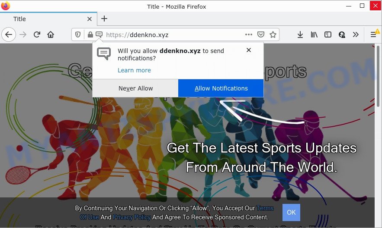Image resolution: width=382 pixels, height=228 pixels.
Task: Click the OK button in consent banner
Action: click(291, 212)
